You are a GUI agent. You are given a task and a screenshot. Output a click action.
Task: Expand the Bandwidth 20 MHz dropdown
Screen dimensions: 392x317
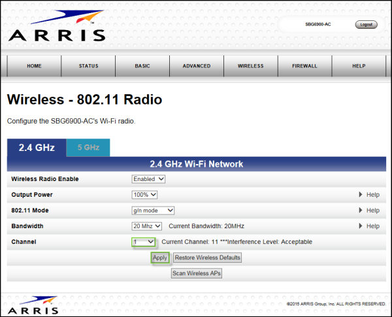coord(147,226)
